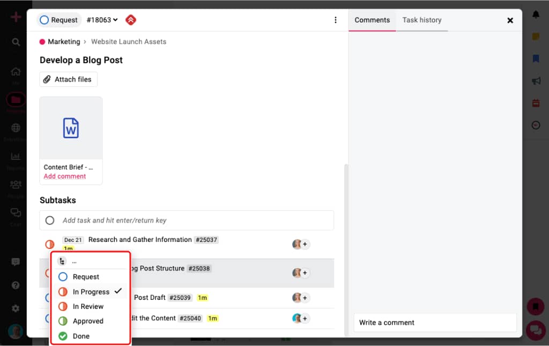Click the task panel vertical scrollbar
549x346 pixels.
click(346, 249)
